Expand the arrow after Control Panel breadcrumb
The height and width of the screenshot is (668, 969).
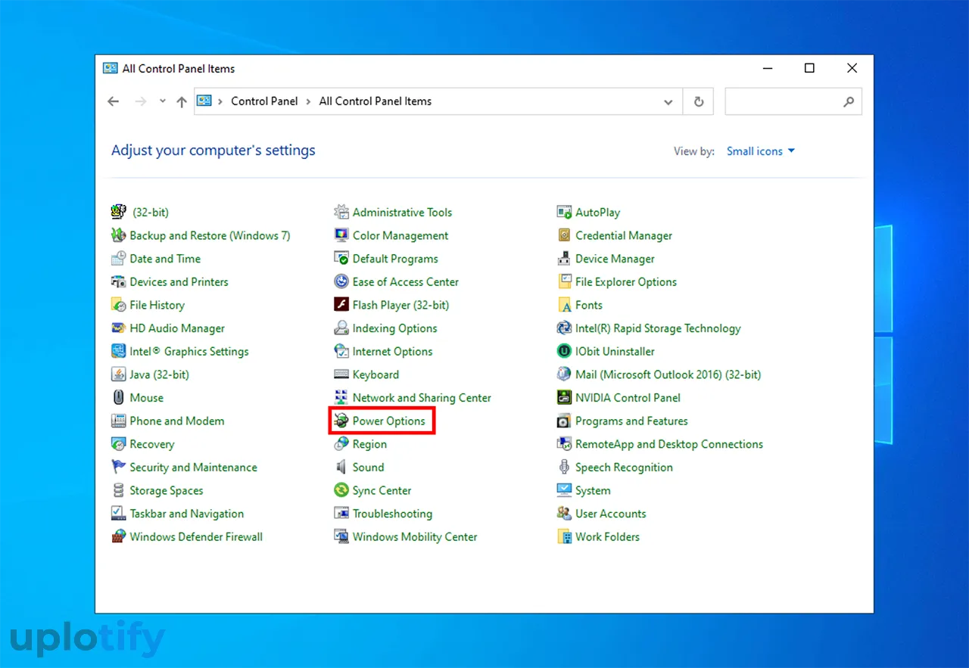tap(309, 101)
